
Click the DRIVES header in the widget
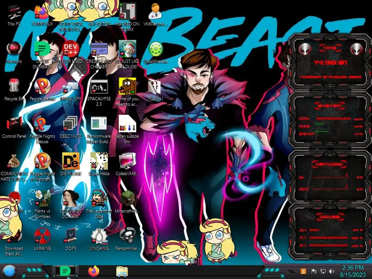point(330,217)
